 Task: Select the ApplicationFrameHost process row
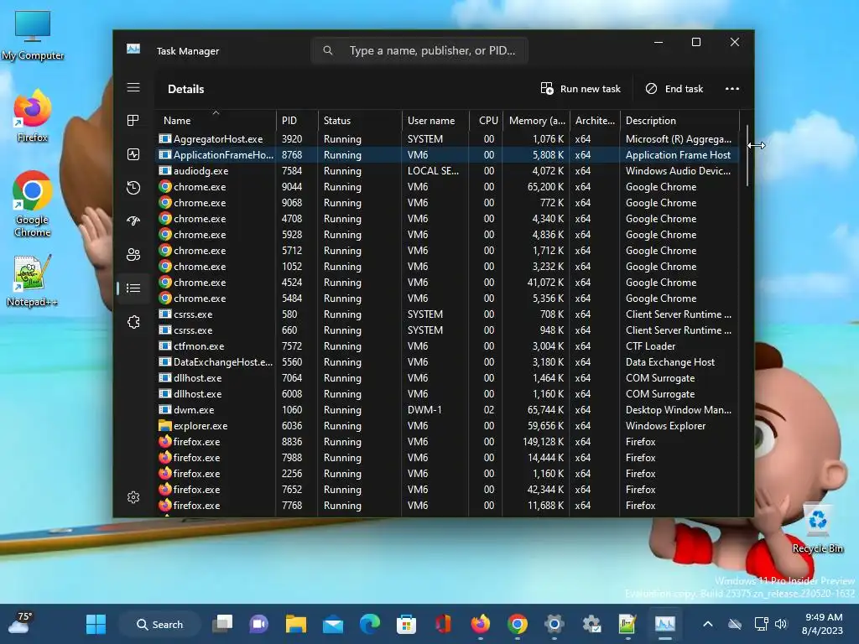click(447, 155)
